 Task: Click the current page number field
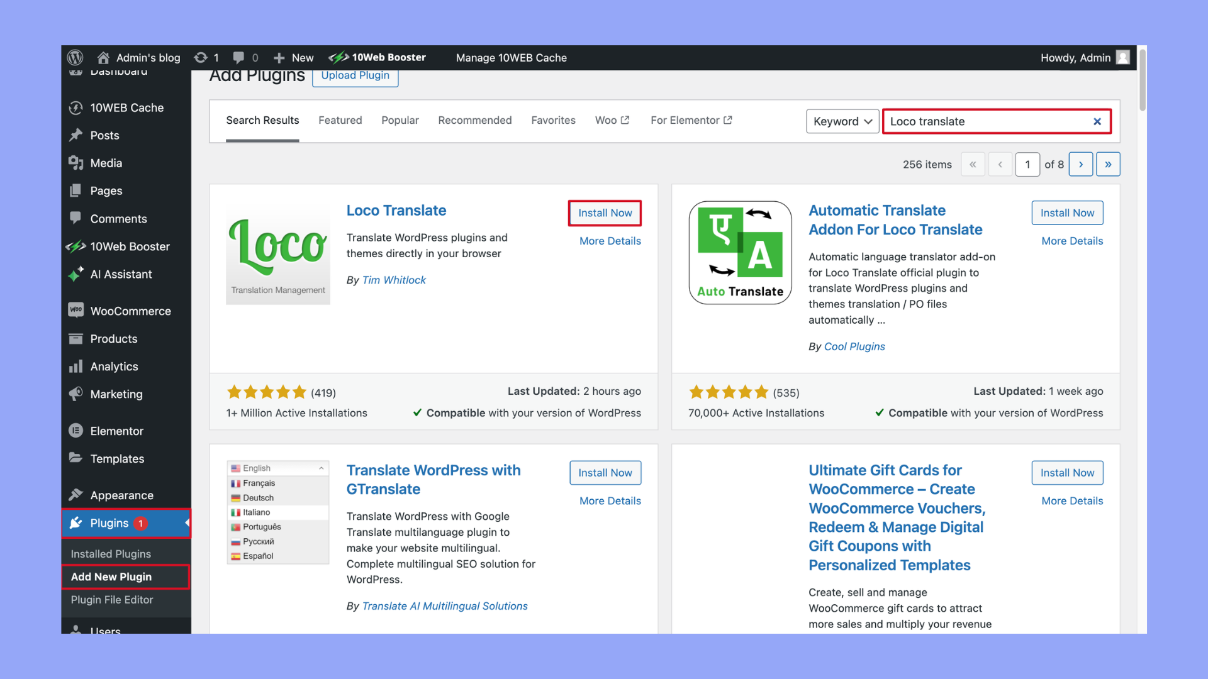(1027, 164)
